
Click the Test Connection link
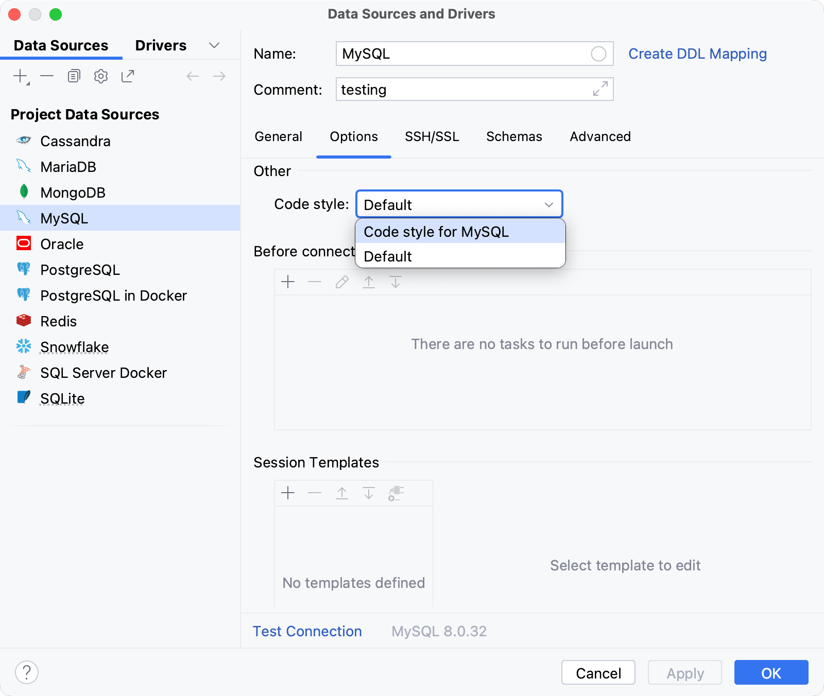pyautogui.click(x=307, y=631)
